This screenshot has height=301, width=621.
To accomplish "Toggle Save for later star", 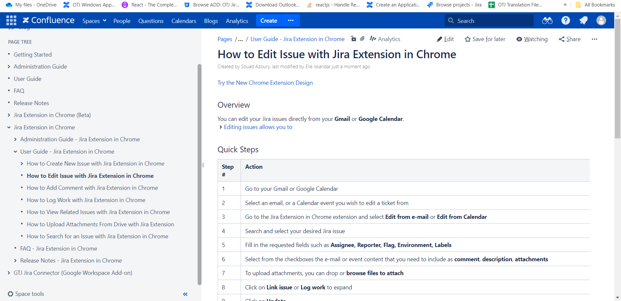I will 485,39.
